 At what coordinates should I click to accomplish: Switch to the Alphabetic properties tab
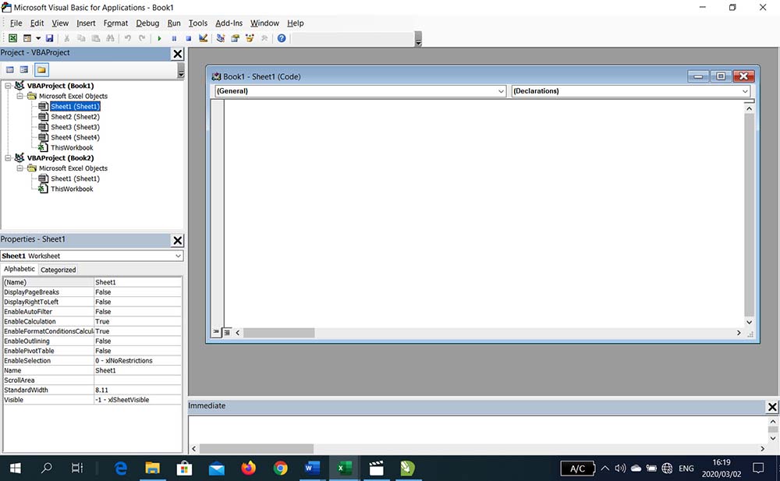19,269
